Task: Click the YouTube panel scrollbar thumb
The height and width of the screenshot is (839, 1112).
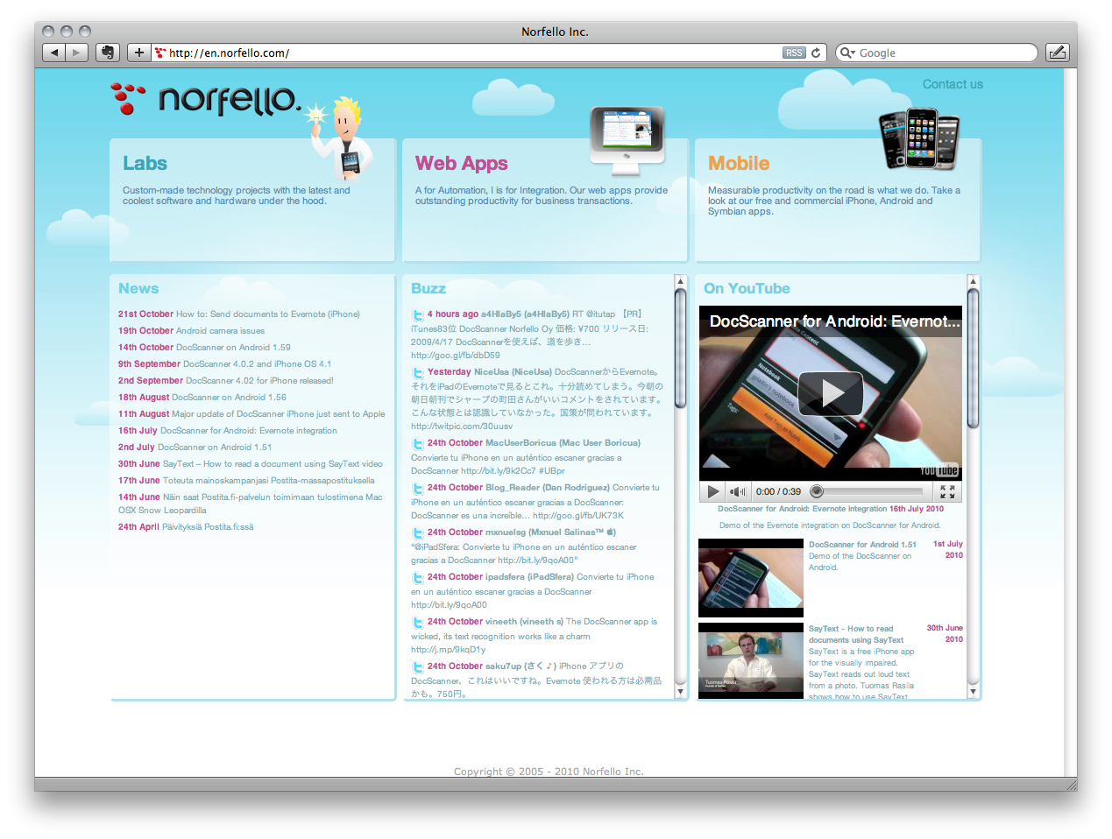Action: tap(973, 359)
